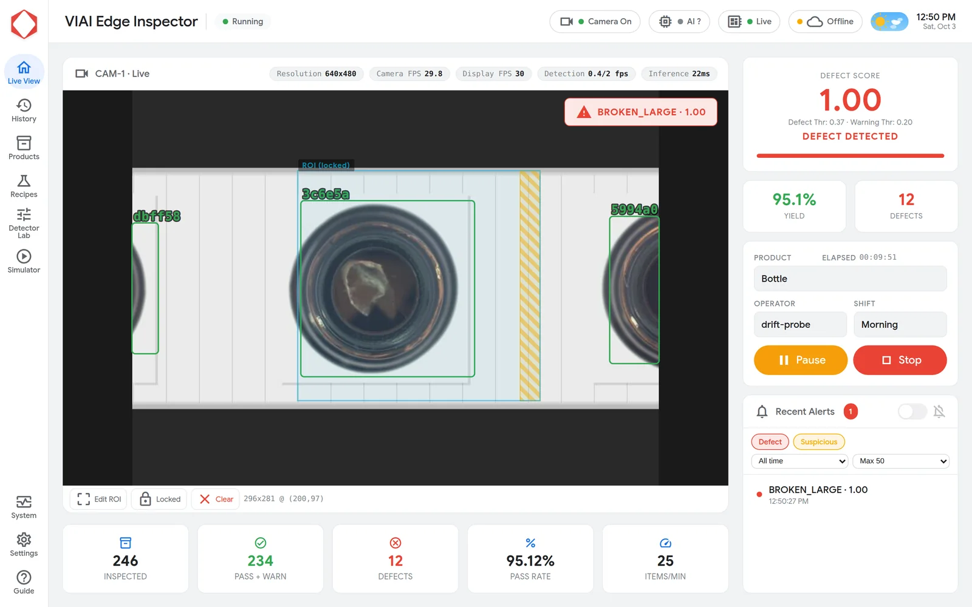The height and width of the screenshot is (607, 972).
Task: Click the VIAI red hexagon logo
Action: tap(24, 24)
